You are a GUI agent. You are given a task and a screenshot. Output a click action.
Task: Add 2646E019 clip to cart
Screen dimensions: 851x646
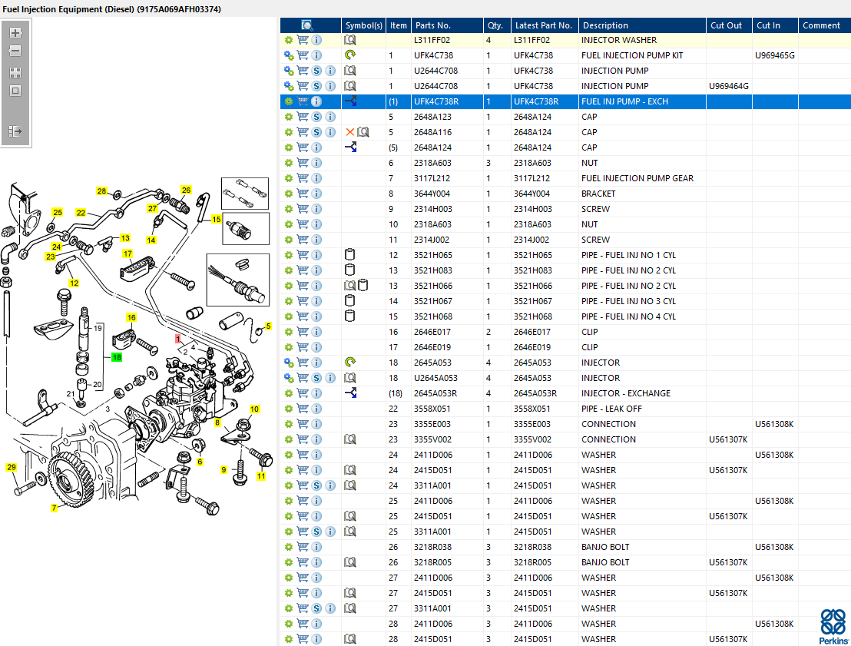coord(303,347)
